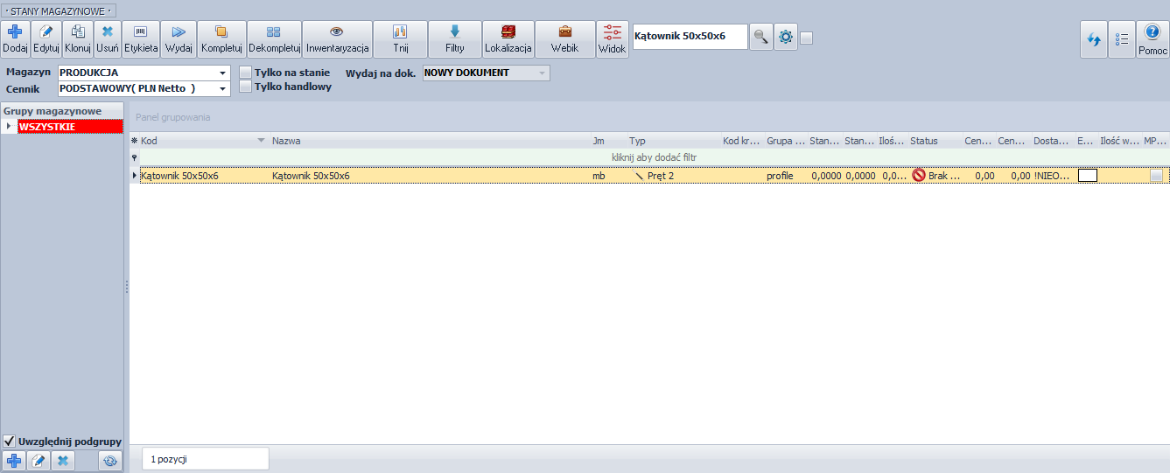
Task: Open the Magazyn PRODUKCJA dropdown
Action: pyautogui.click(x=223, y=73)
